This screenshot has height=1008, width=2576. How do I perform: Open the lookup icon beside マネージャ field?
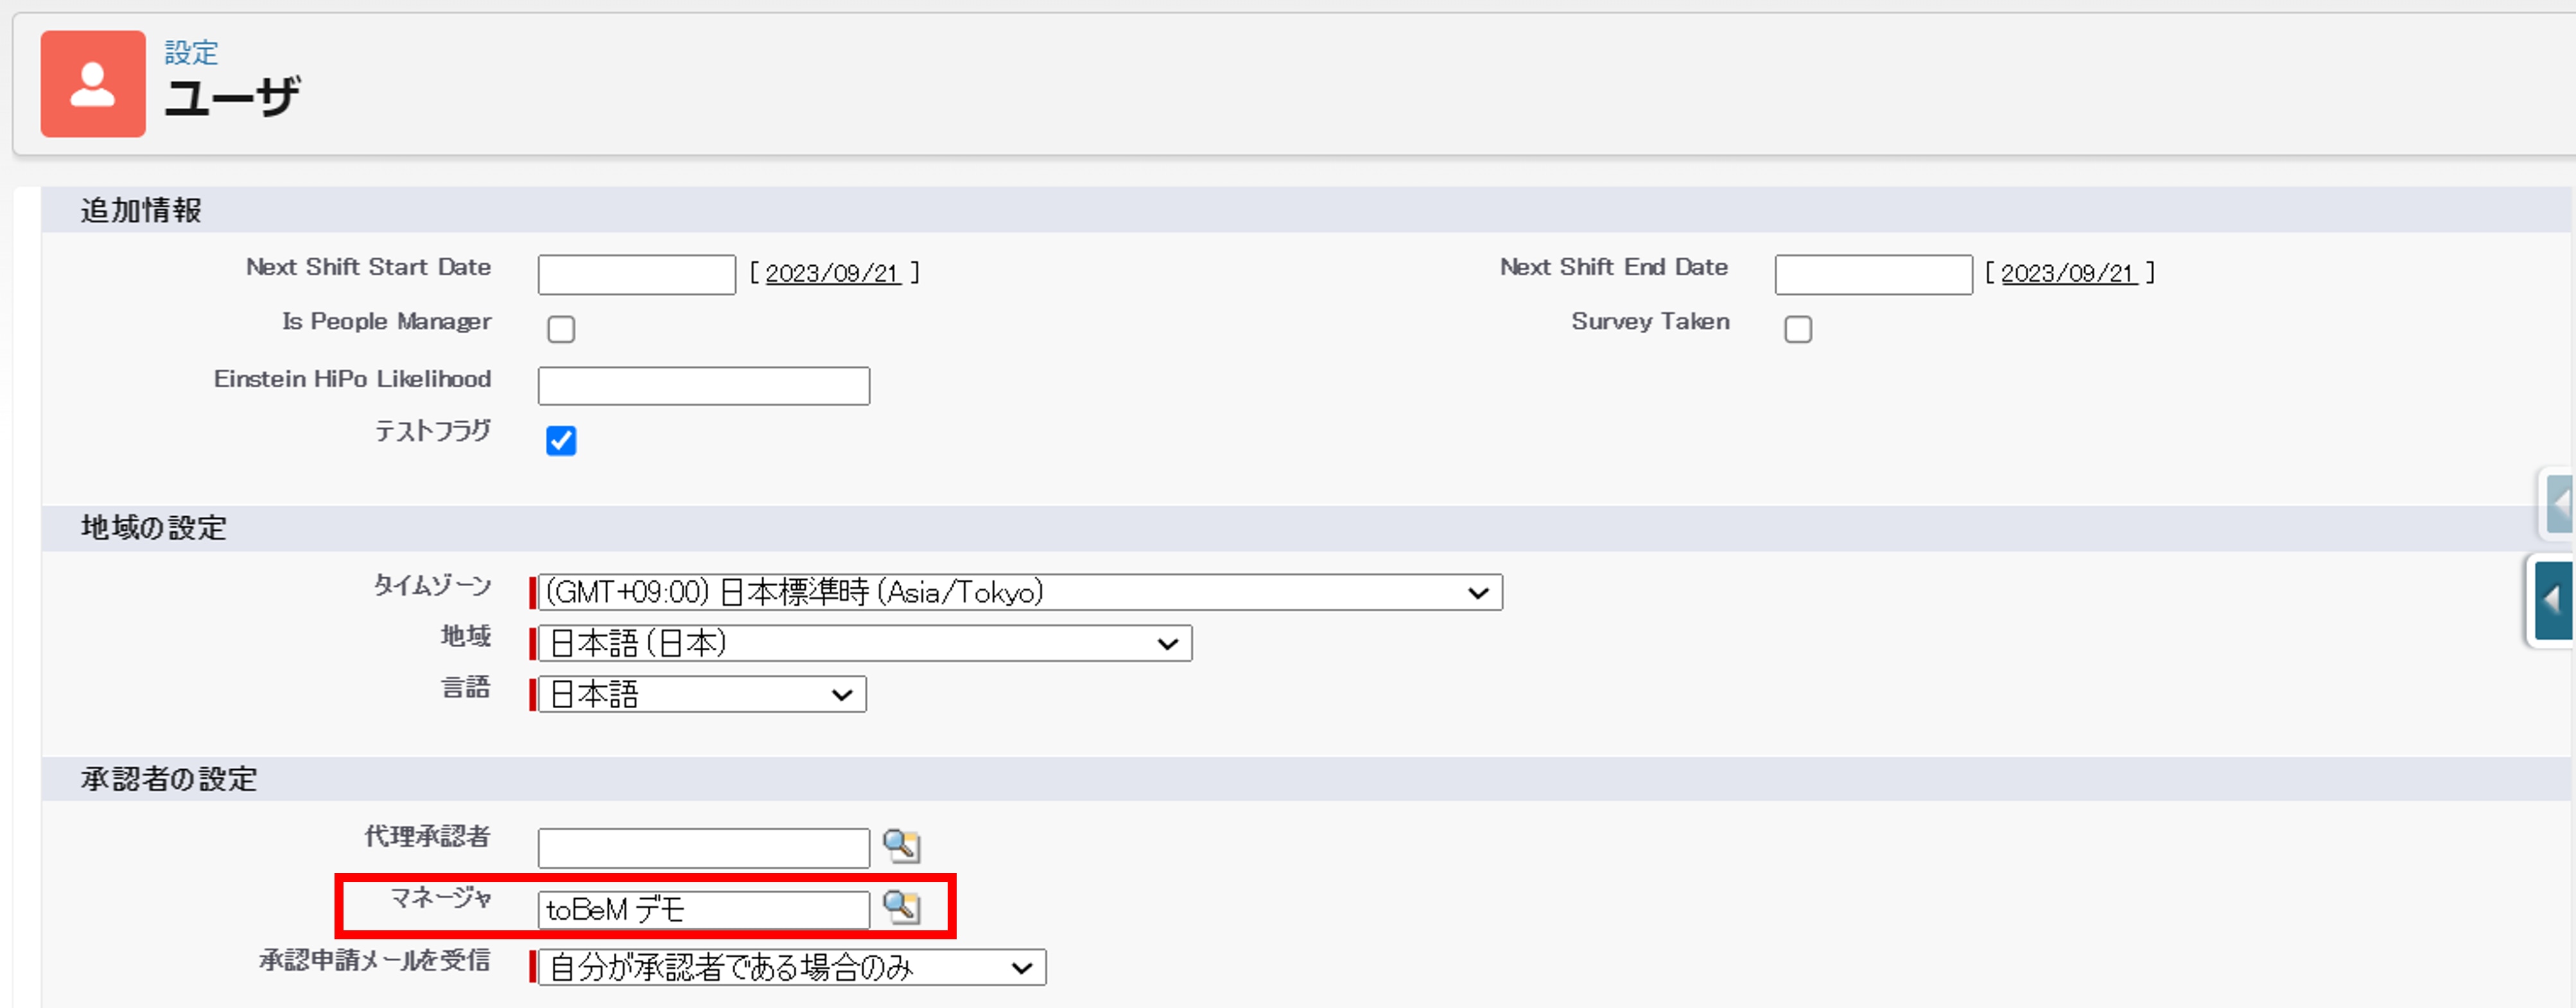coord(901,907)
